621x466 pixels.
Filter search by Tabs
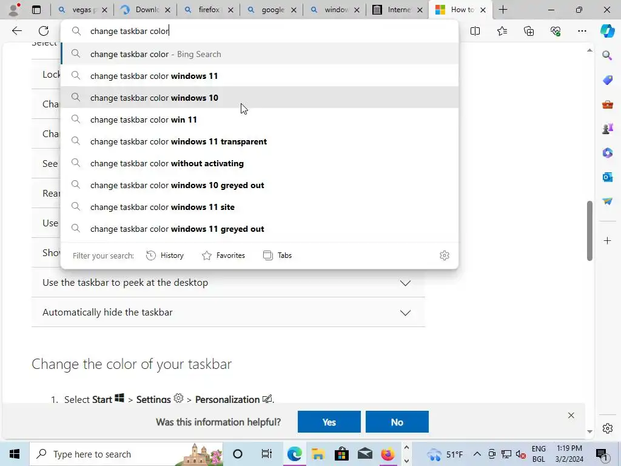277,255
